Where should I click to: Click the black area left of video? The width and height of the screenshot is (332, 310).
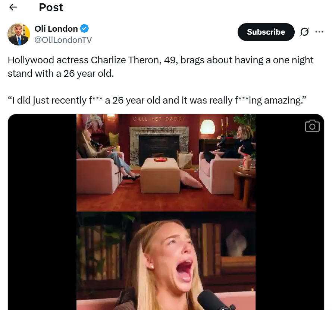(42, 212)
